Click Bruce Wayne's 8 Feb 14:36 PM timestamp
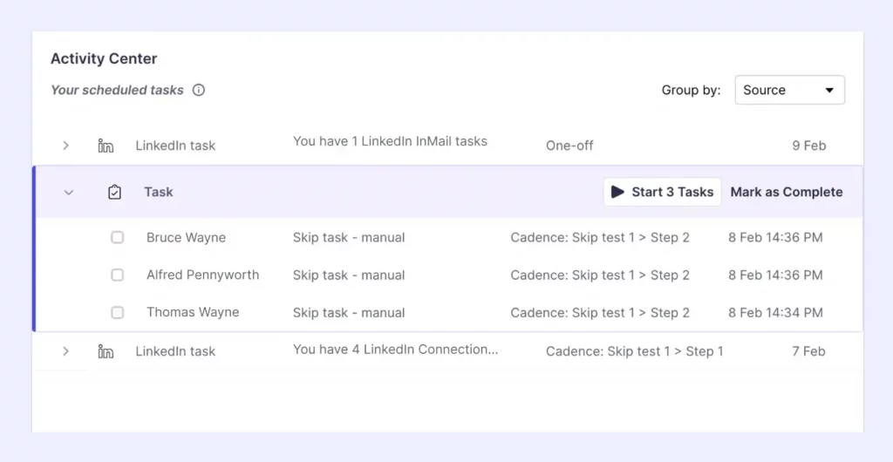Viewport: 893px width, 462px height. pos(775,237)
